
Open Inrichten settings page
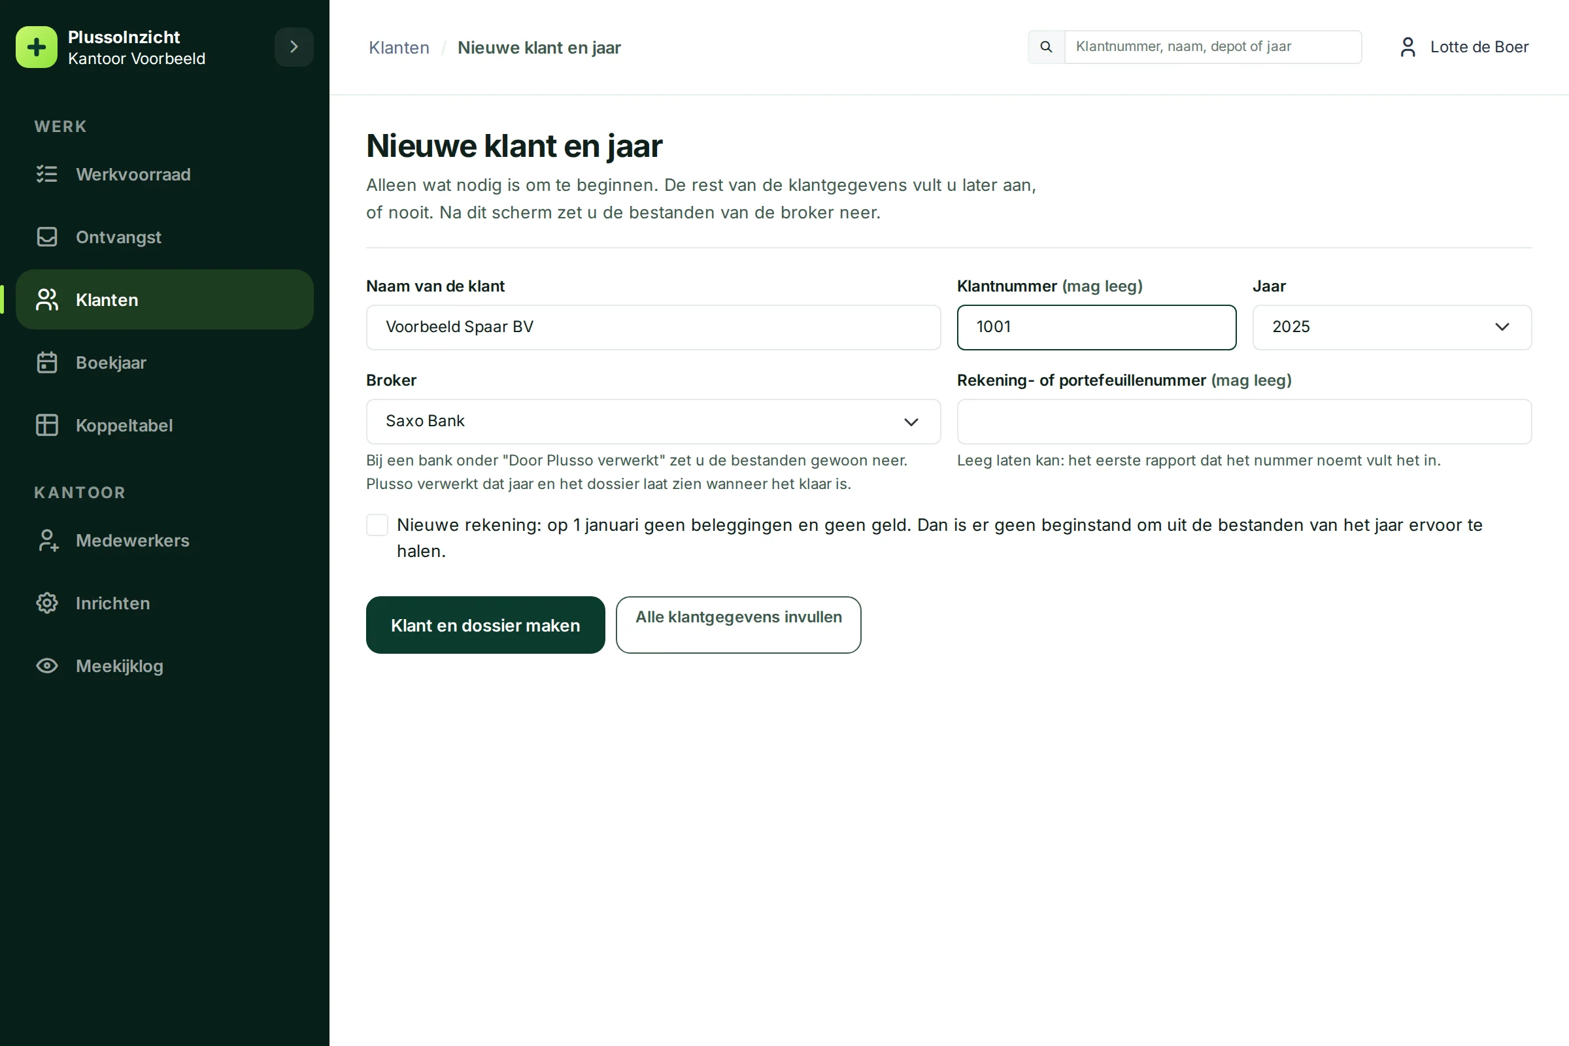(x=165, y=603)
